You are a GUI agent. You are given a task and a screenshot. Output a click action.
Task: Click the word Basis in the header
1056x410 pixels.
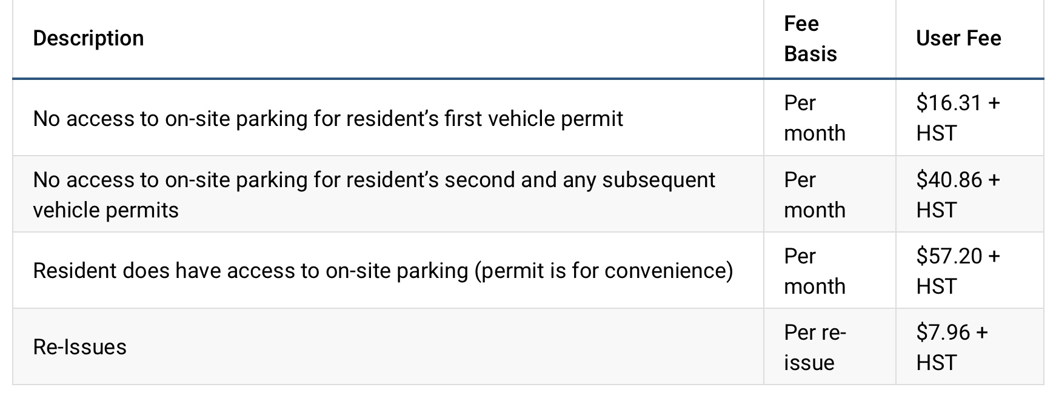pos(810,54)
